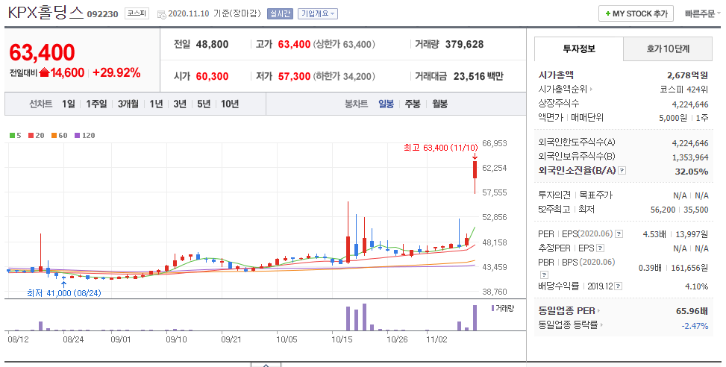Click the plus icon in MY STOCK 추가
The height and width of the screenshot is (367, 726).
(x=608, y=14)
